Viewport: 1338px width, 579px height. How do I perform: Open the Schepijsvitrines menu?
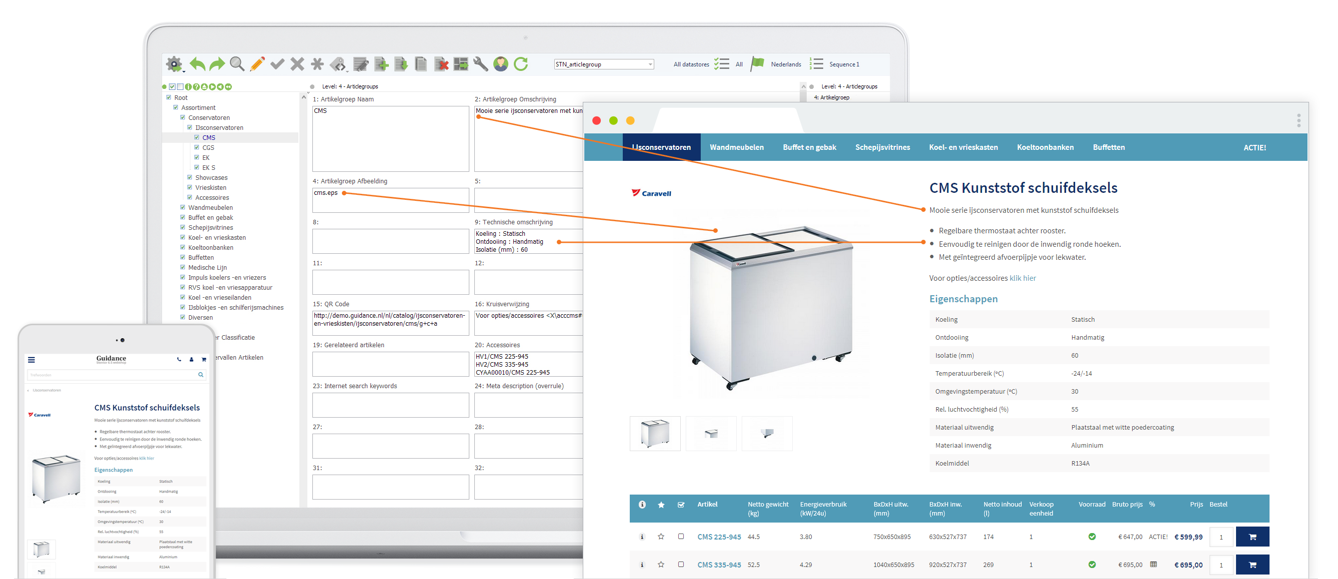pyautogui.click(x=883, y=147)
